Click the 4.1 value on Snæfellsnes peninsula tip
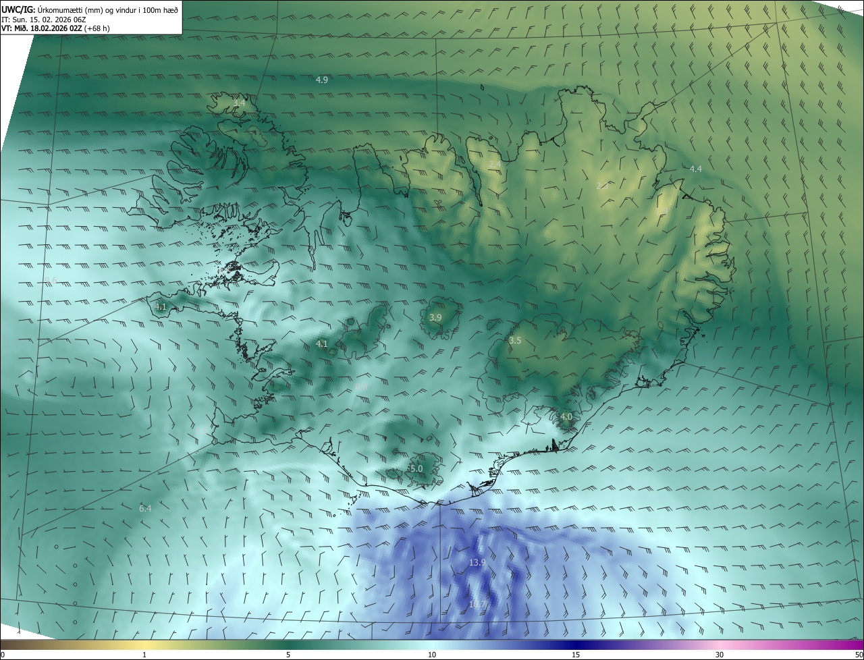The image size is (864, 660). (x=160, y=307)
